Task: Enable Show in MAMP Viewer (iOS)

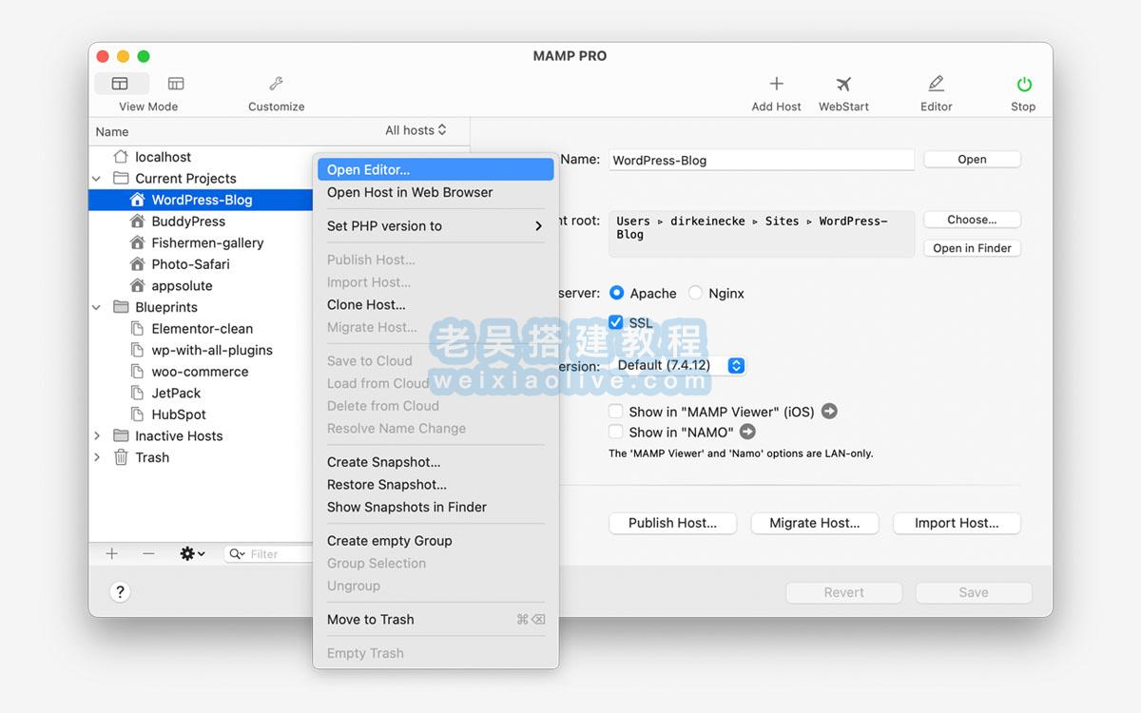Action: (x=615, y=411)
